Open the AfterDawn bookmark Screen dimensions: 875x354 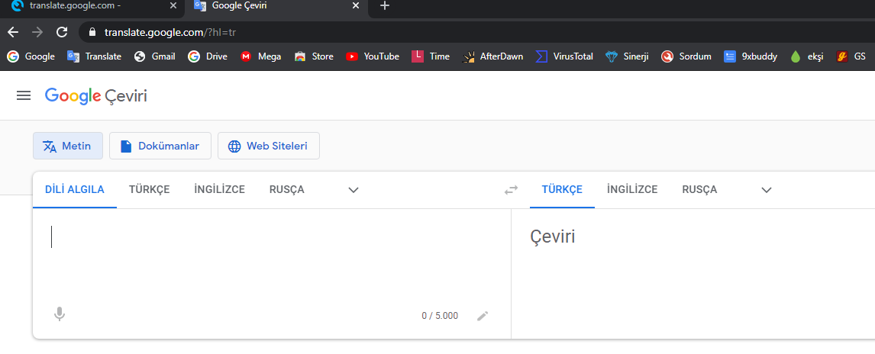[x=493, y=56]
